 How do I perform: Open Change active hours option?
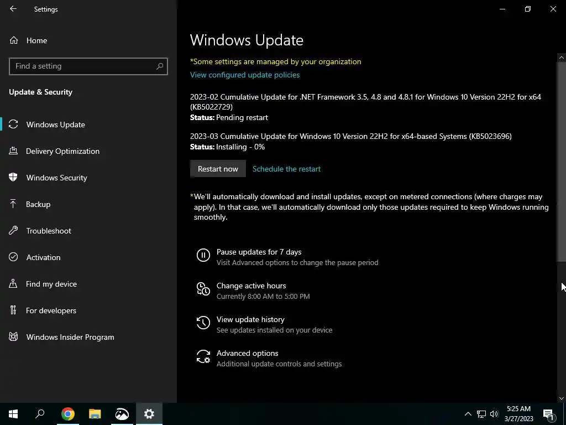(x=253, y=291)
